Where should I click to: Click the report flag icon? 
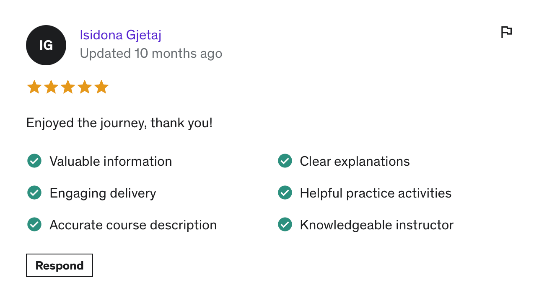click(x=506, y=32)
